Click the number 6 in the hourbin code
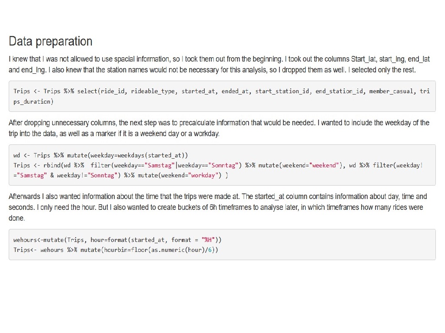The image size is (445, 333). (x=209, y=250)
